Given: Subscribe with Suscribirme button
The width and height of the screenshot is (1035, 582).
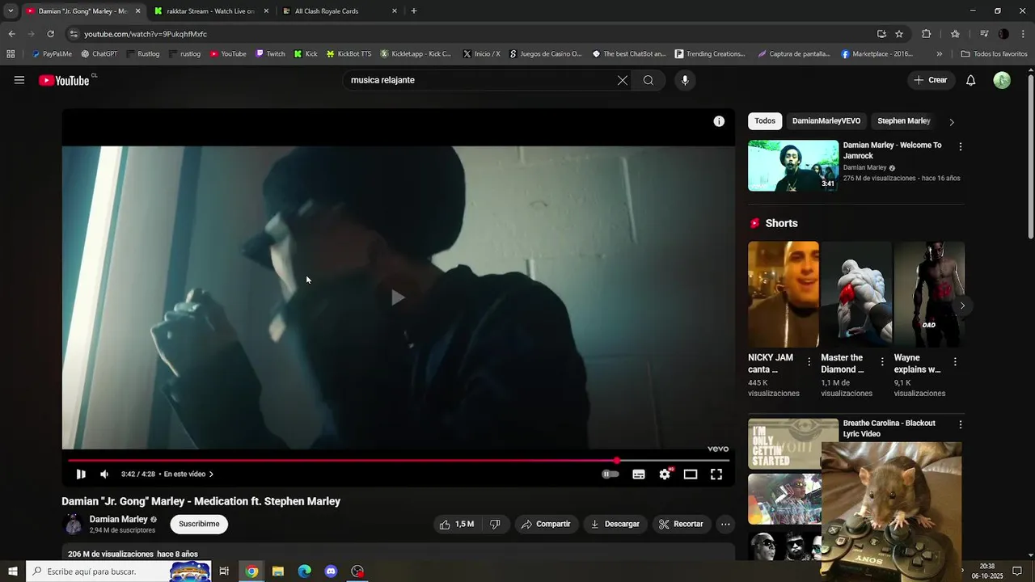Looking at the screenshot, I should (x=199, y=524).
